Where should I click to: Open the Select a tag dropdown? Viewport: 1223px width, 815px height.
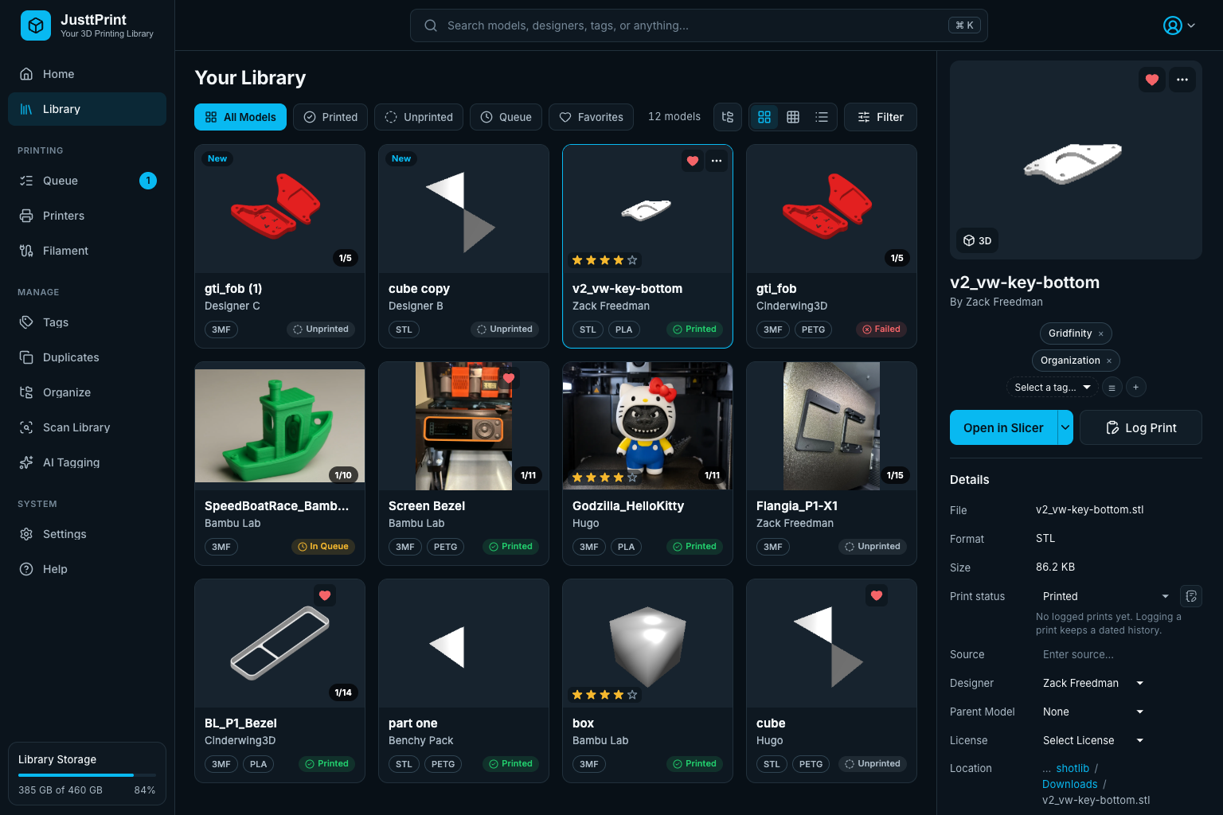pyautogui.click(x=1052, y=388)
